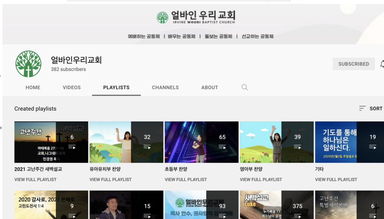The width and height of the screenshot is (384, 219).
Task: Open the 2021 고난주간 새벽설교 playlist thumbnail
Action: point(51,142)
